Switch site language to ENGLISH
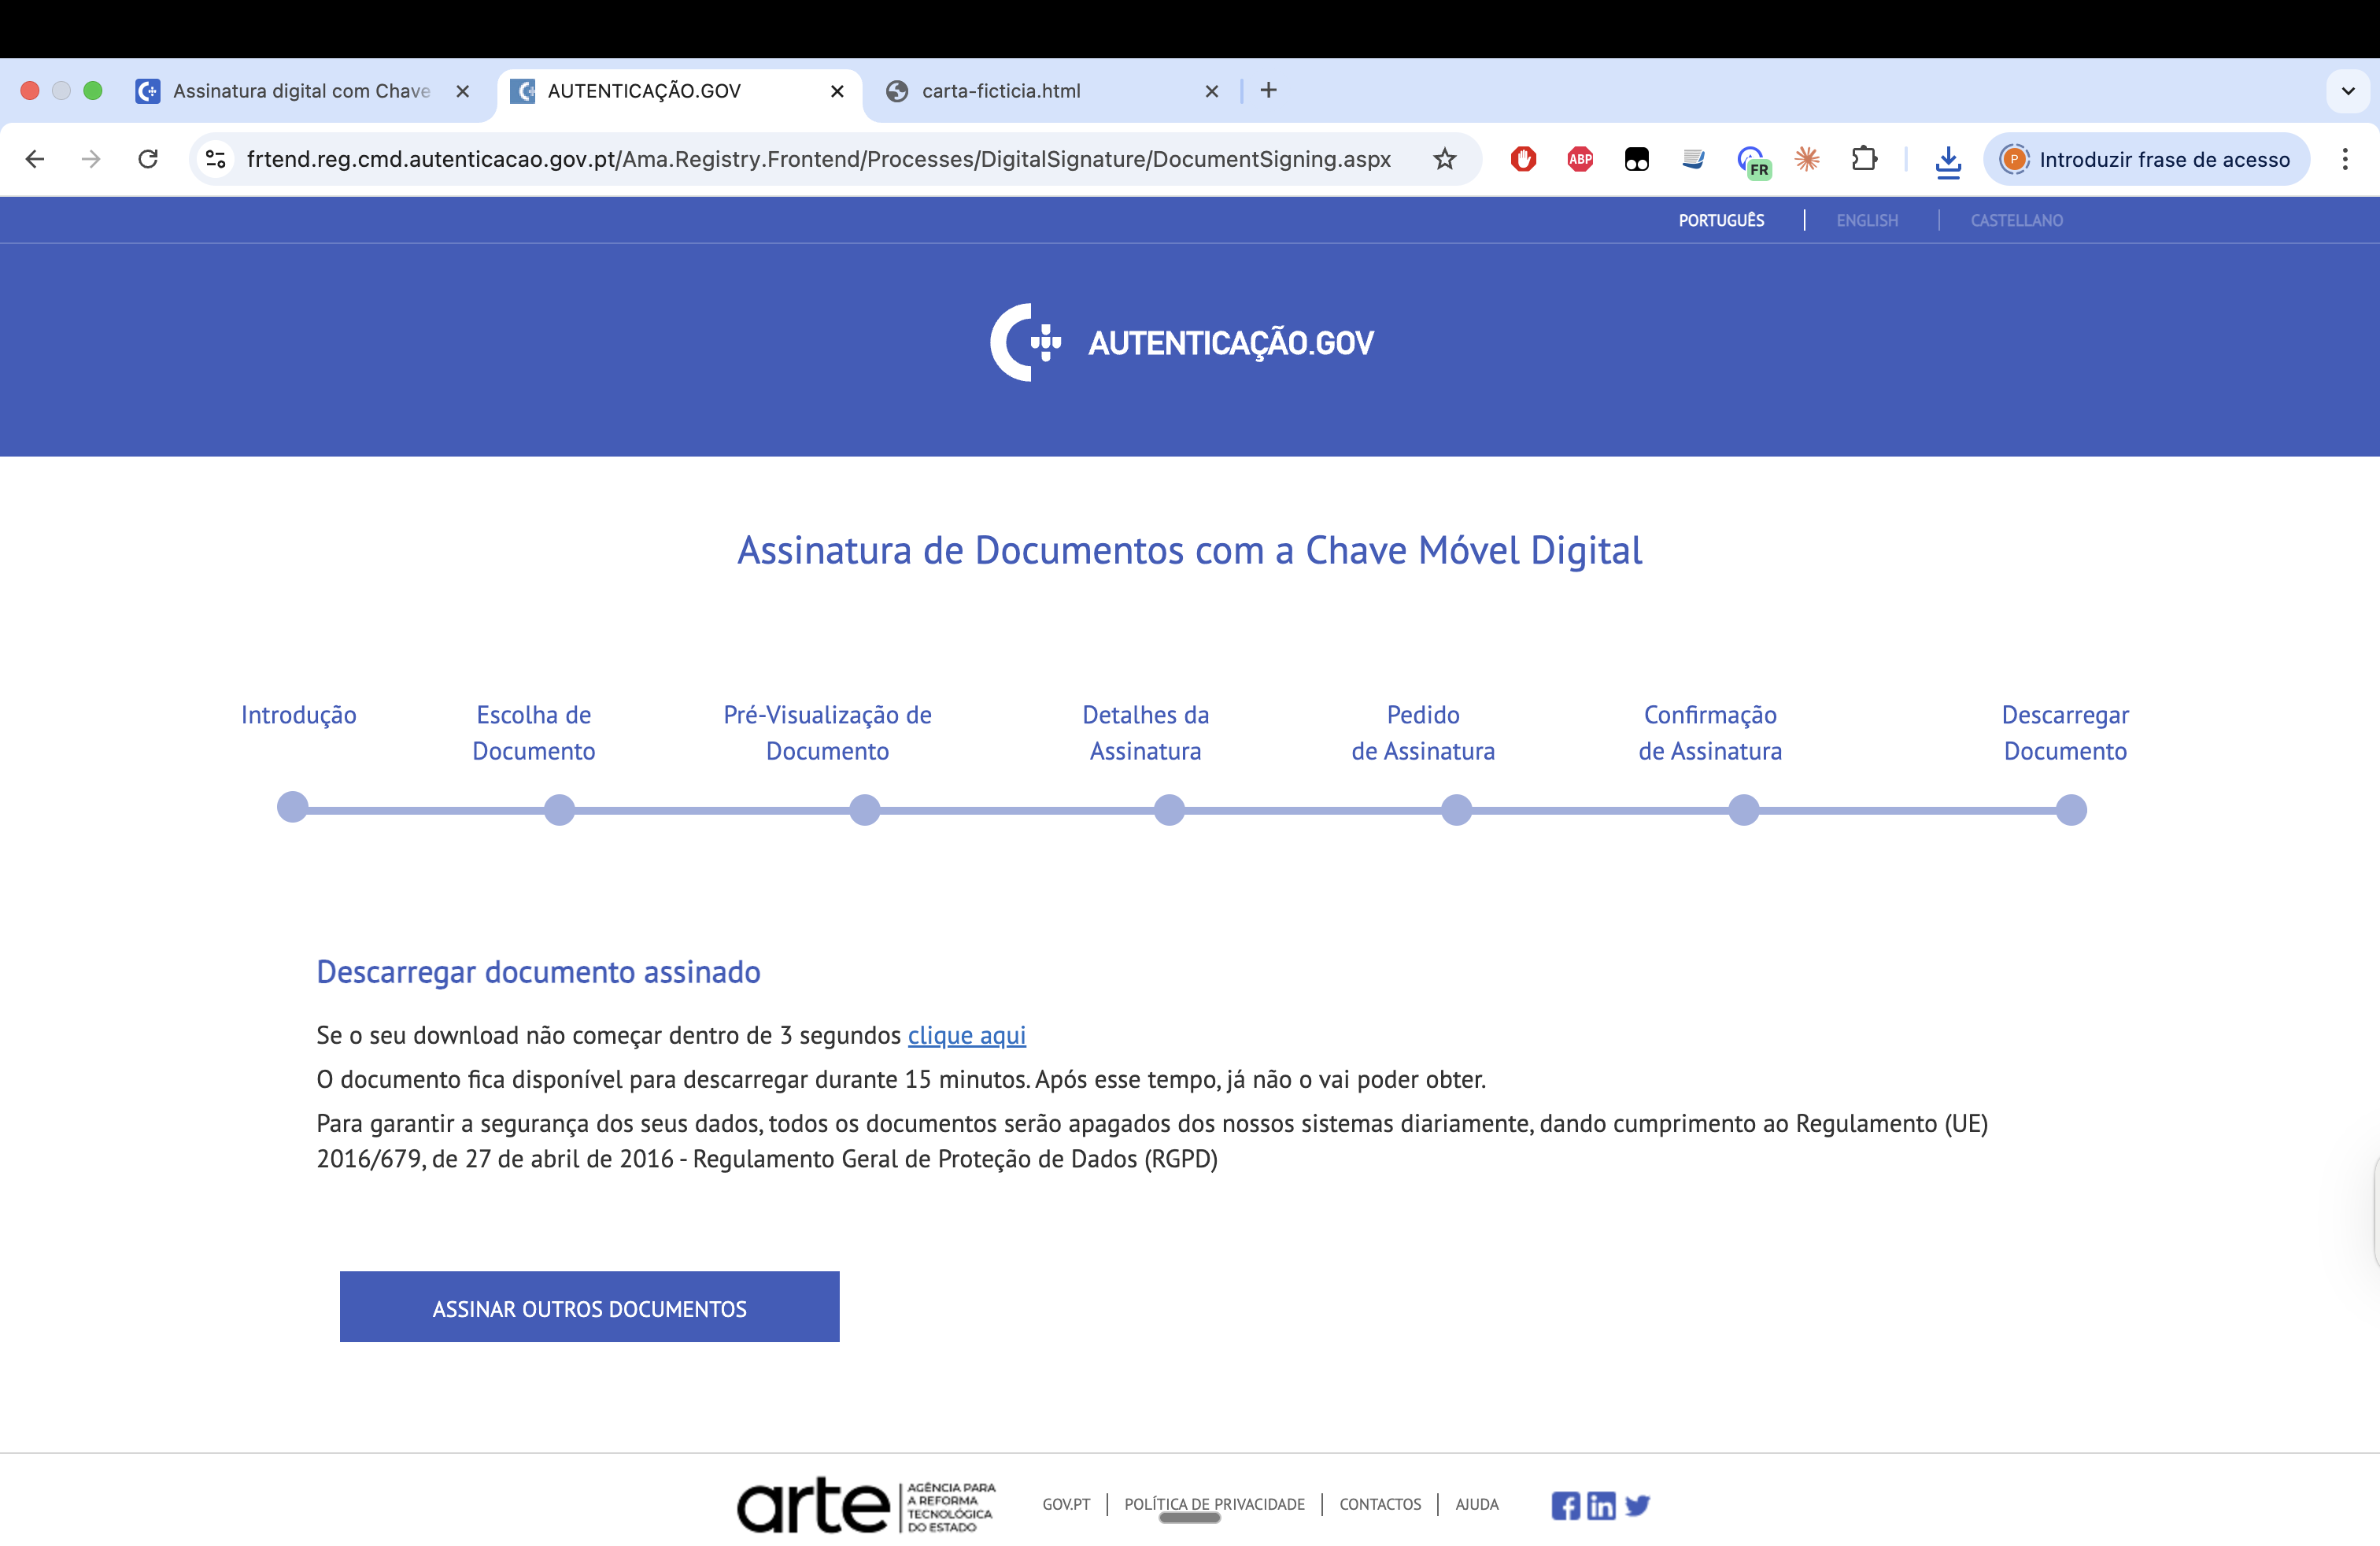Viewport: 2380px width, 1546px height. tap(1867, 220)
